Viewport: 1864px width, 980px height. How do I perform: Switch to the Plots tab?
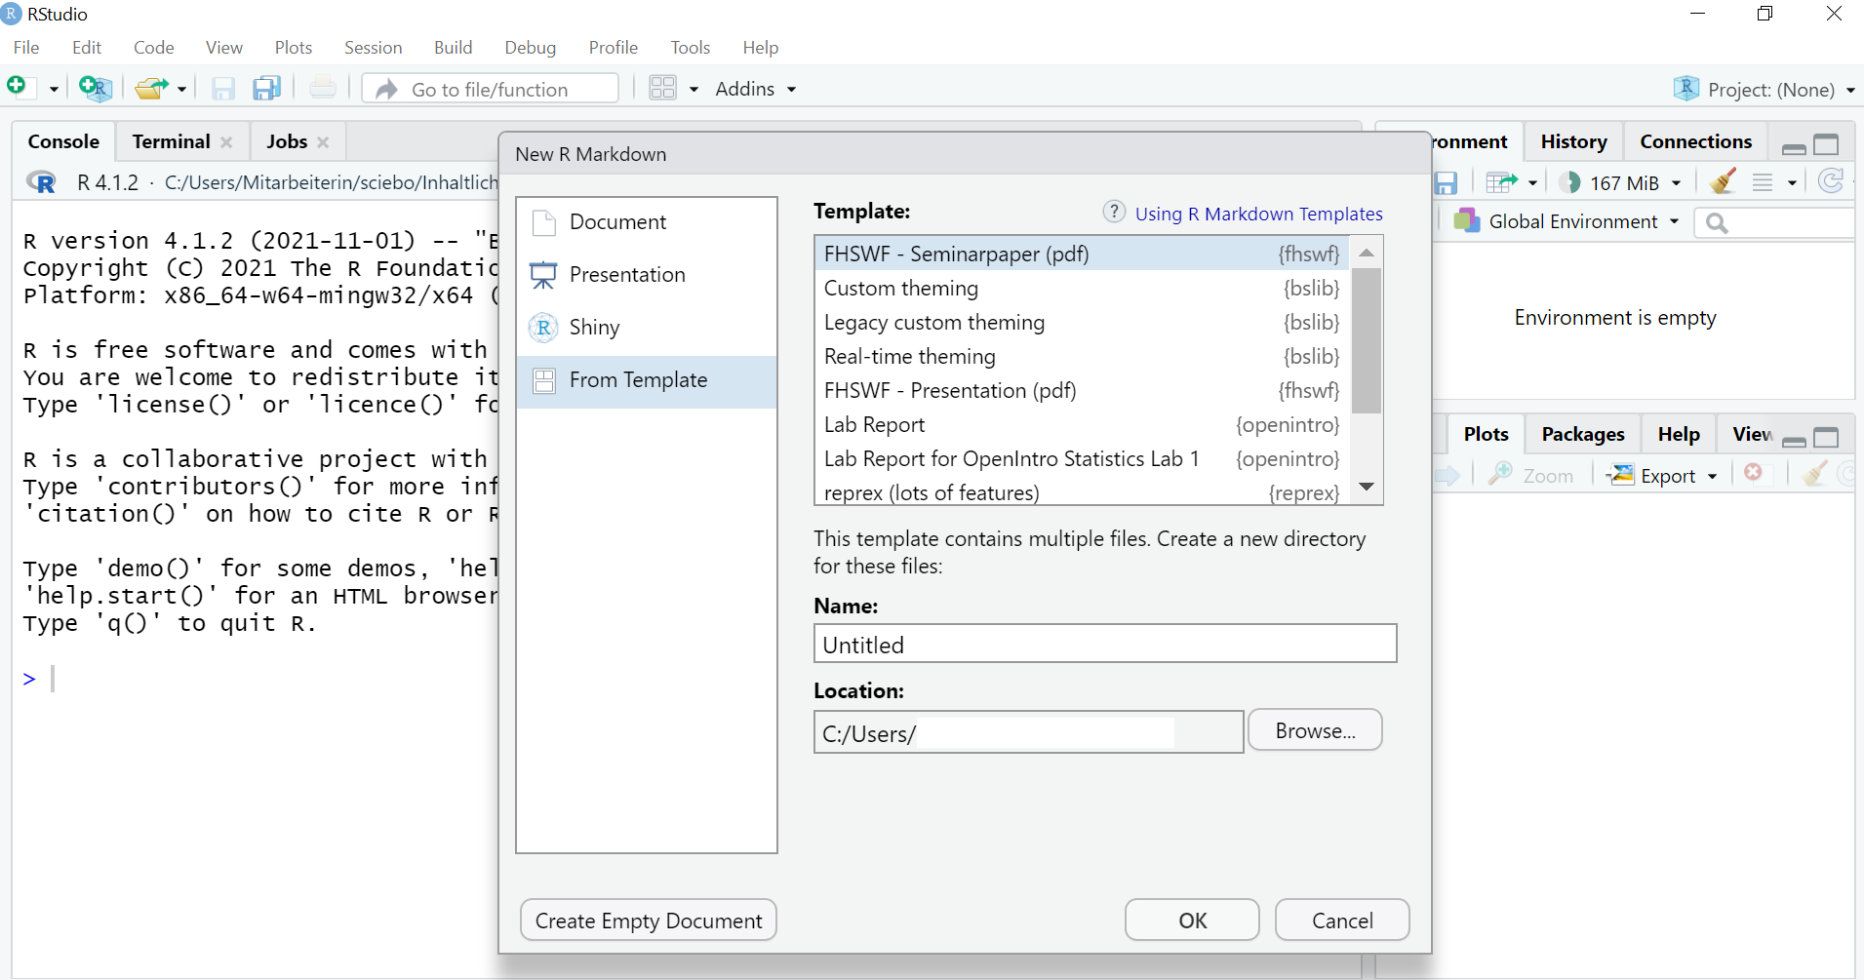[1486, 434]
